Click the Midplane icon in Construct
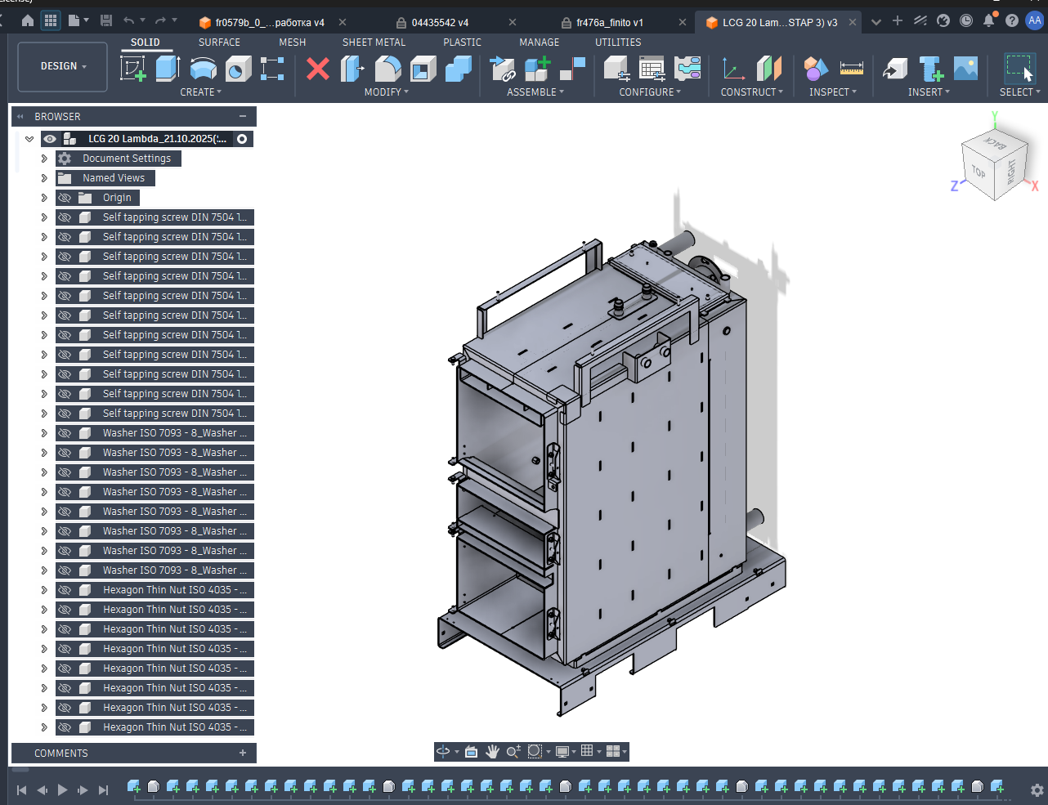 769,69
